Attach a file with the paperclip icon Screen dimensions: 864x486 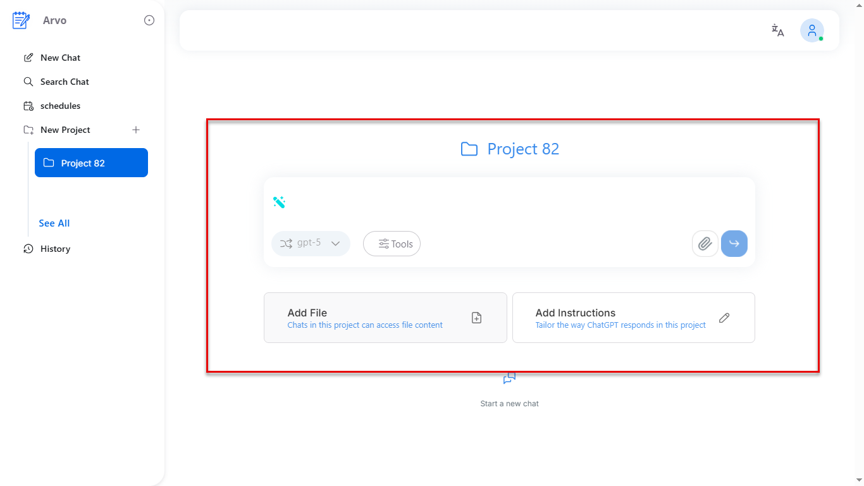(x=705, y=244)
